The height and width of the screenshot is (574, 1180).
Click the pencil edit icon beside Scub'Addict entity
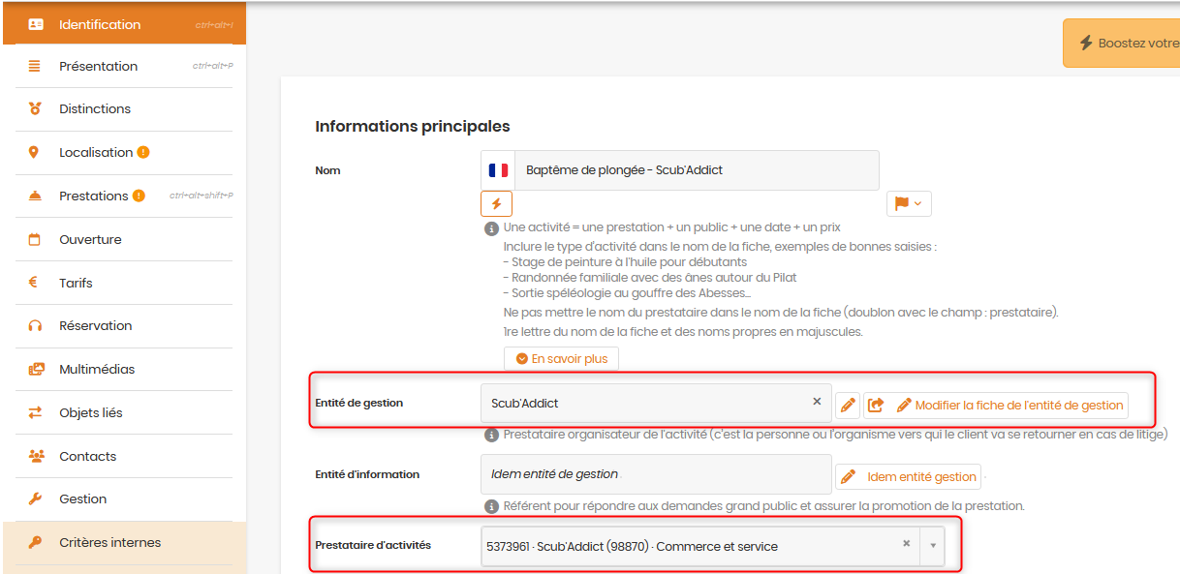848,405
